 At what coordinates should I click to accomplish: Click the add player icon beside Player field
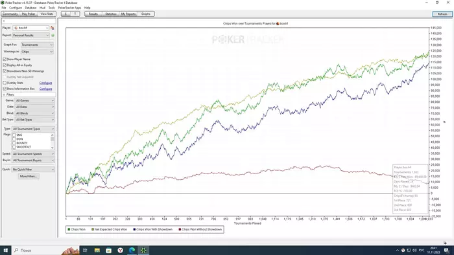click(53, 28)
